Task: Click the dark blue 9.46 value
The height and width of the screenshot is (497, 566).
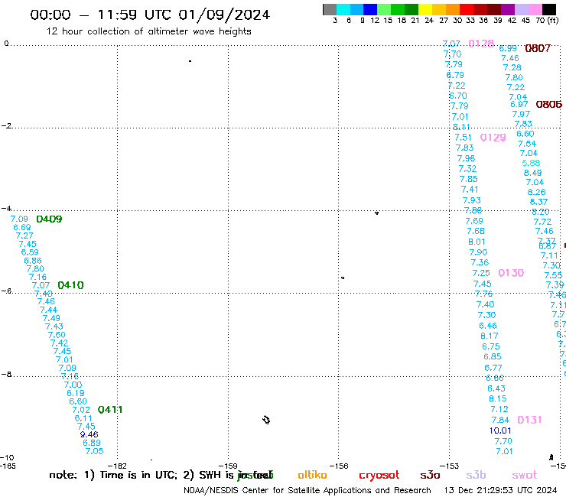Action: (89, 434)
